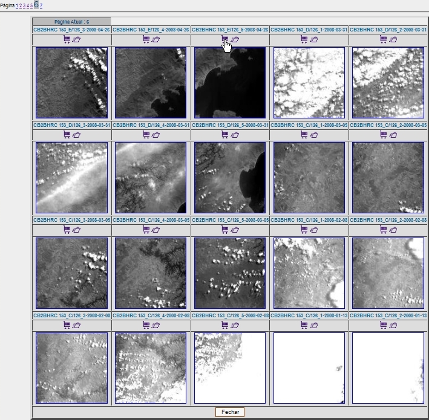The height and width of the screenshot is (420, 429).
Task: Click outline icon beside cart for 153_C/126_1-2008-01-13
Action: tap(313, 325)
